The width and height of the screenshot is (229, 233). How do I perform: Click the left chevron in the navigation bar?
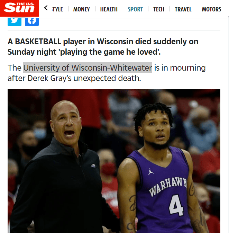point(46,8)
